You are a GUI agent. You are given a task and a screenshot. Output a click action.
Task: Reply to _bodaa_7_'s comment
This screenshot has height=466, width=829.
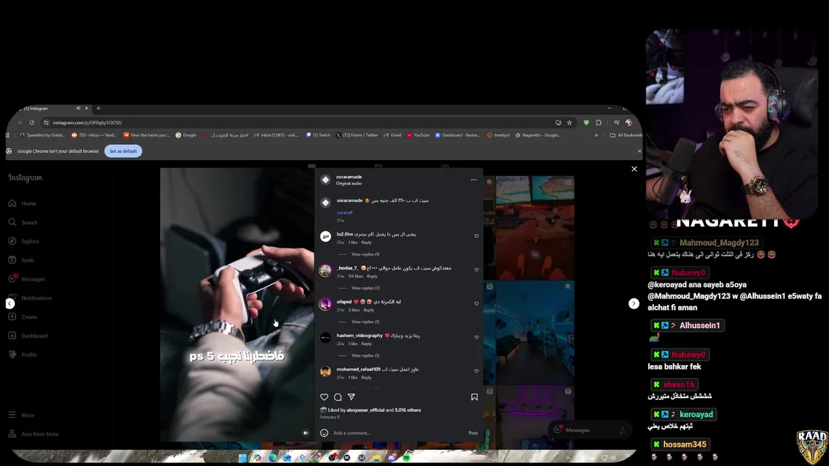click(x=372, y=276)
